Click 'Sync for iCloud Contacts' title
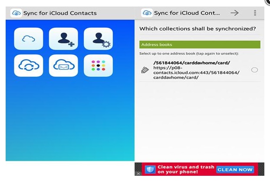This screenshot has height=181, width=270. (x=60, y=13)
